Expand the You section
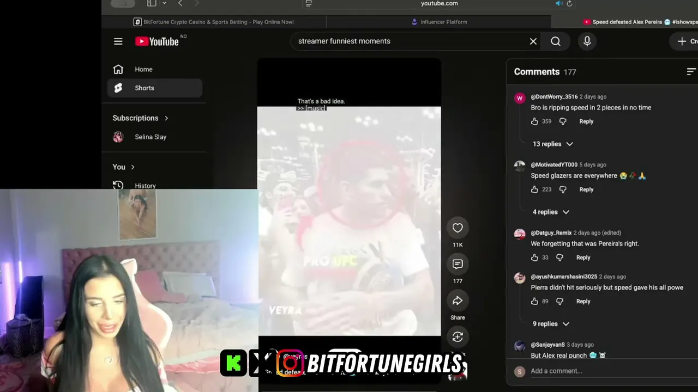The width and height of the screenshot is (698, 392). (x=124, y=167)
